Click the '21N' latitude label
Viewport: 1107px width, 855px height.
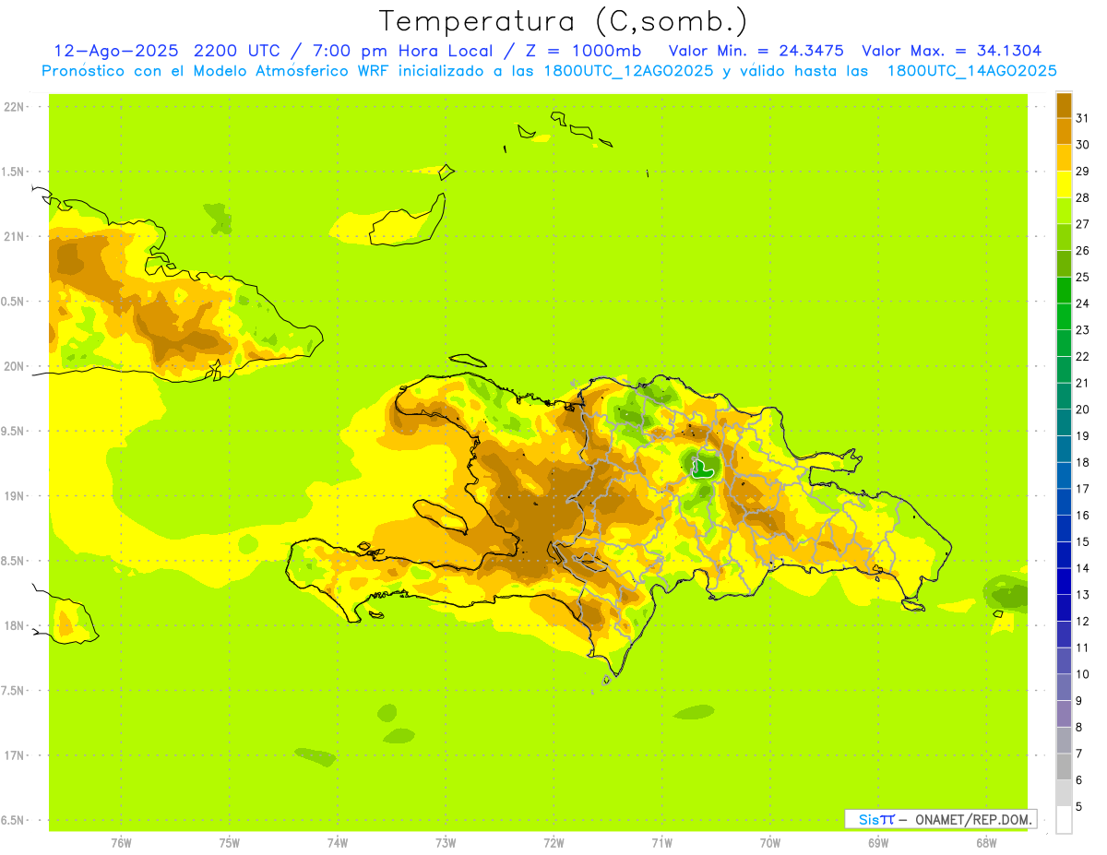tap(15, 237)
